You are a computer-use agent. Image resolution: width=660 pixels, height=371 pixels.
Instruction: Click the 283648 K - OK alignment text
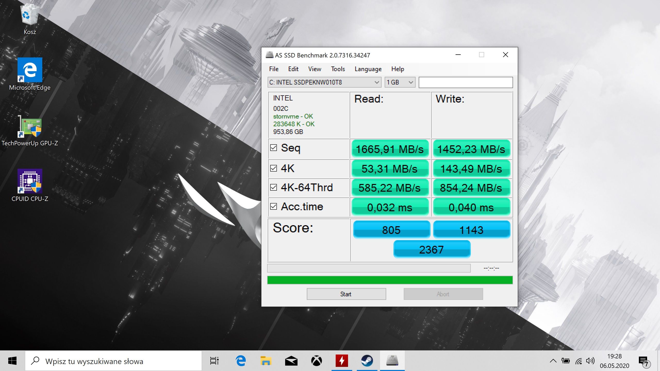pos(294,124)
